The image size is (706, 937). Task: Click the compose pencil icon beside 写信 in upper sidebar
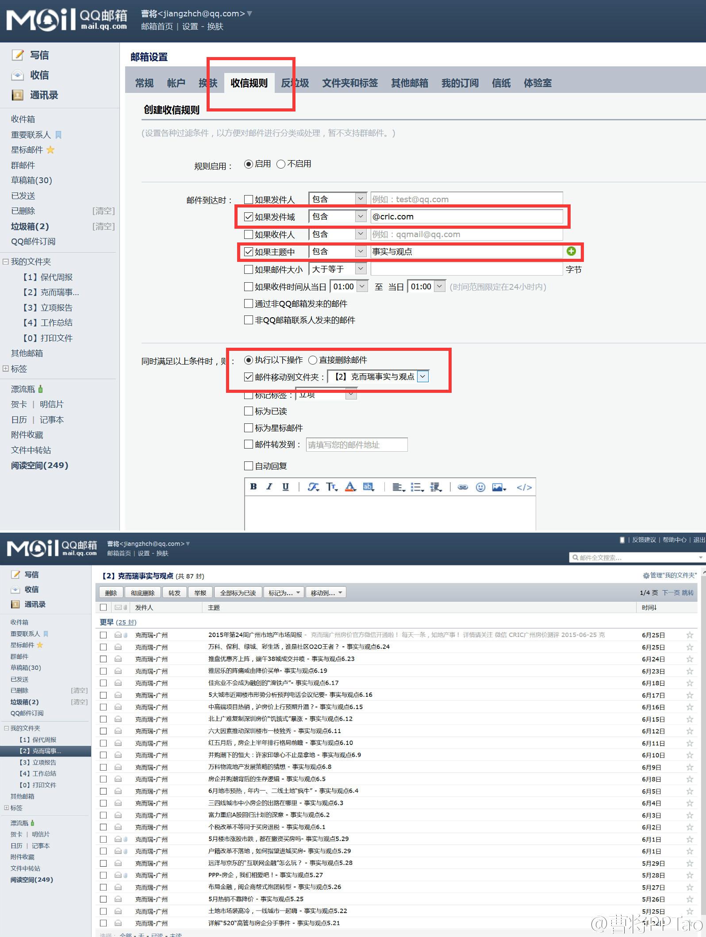pos(17,55)
